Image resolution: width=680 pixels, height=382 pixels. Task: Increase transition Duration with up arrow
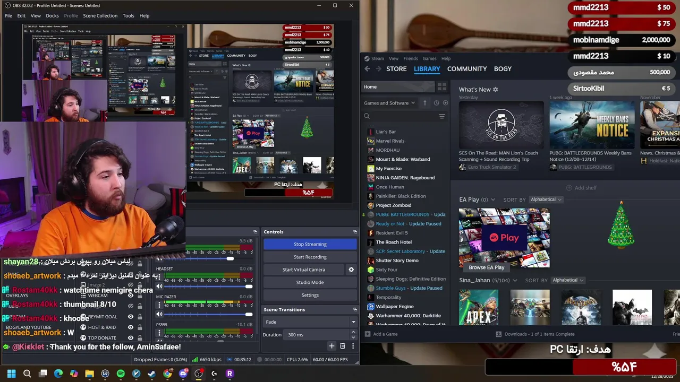pyautogui.click(x=353, y=333)
